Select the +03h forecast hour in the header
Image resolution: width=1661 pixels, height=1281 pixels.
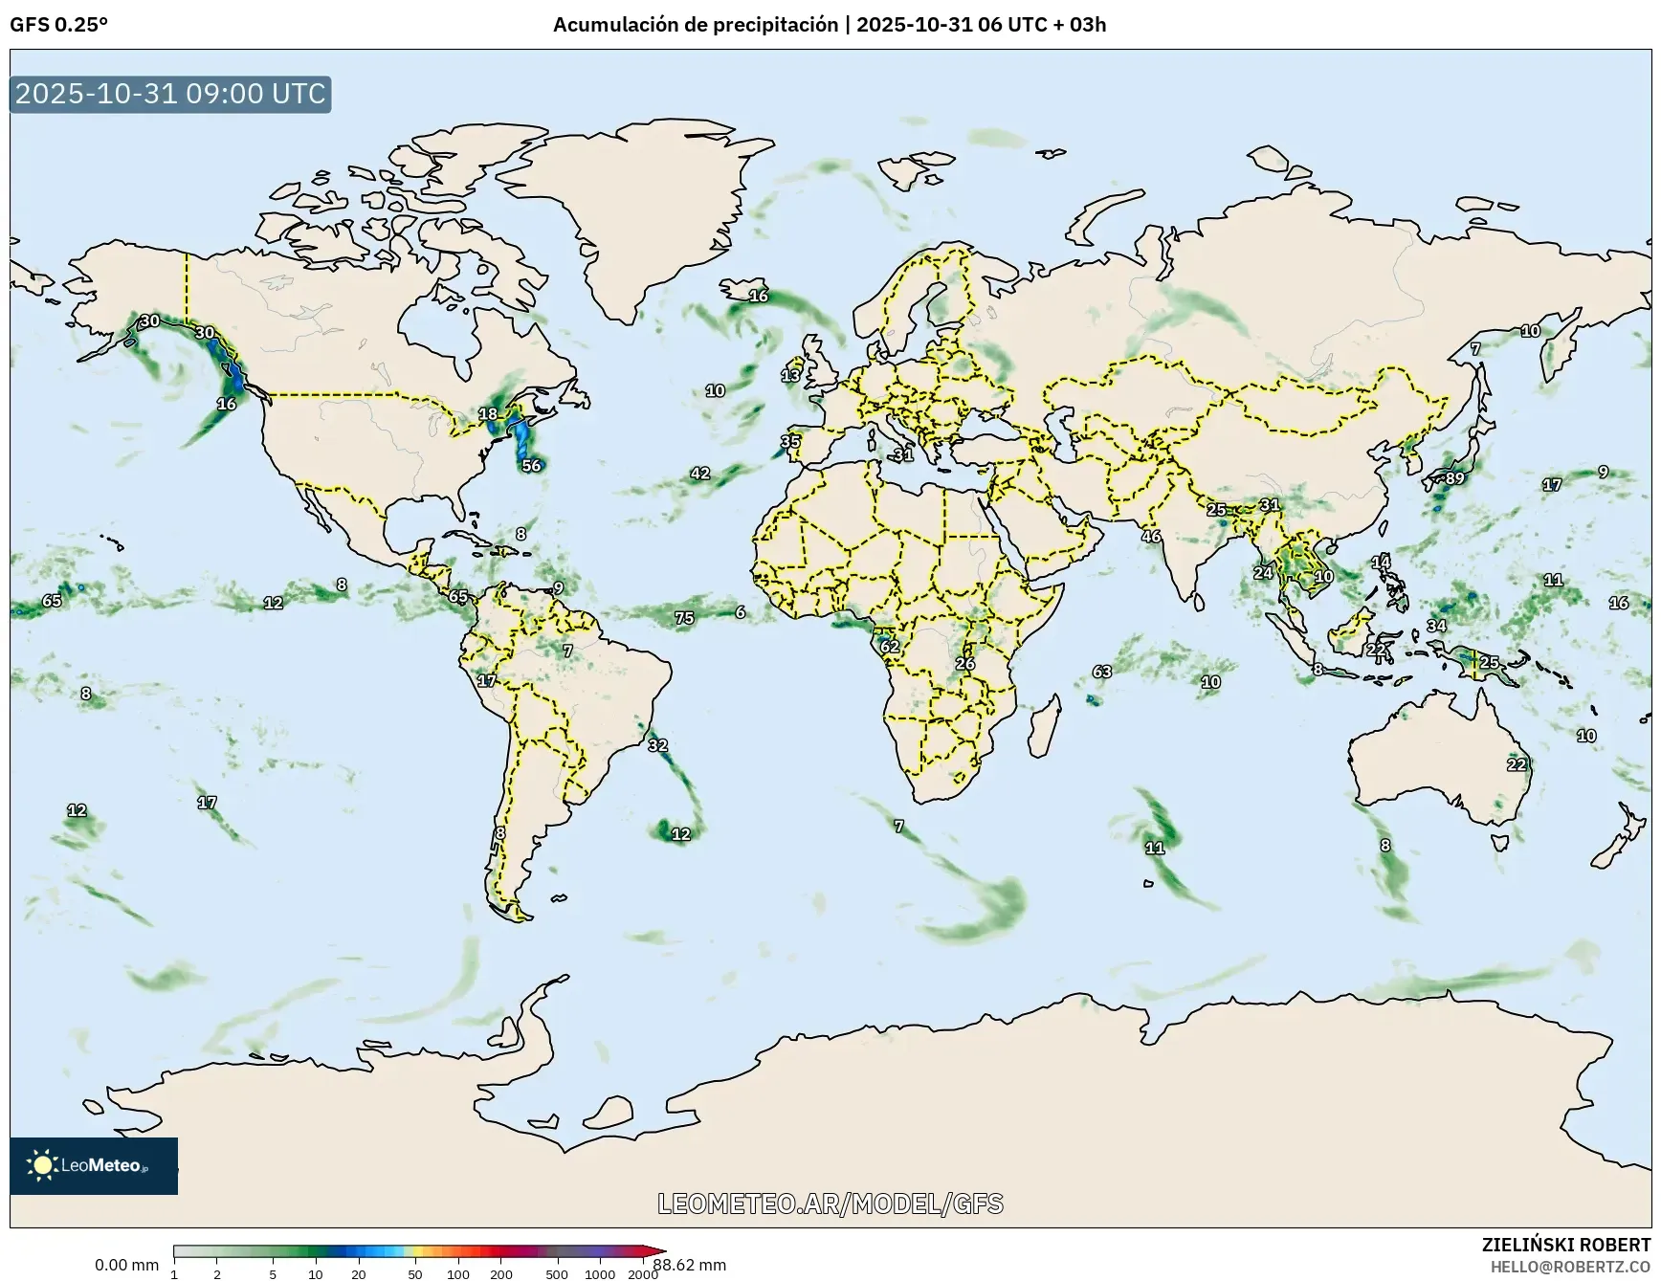pos(1080,26)
